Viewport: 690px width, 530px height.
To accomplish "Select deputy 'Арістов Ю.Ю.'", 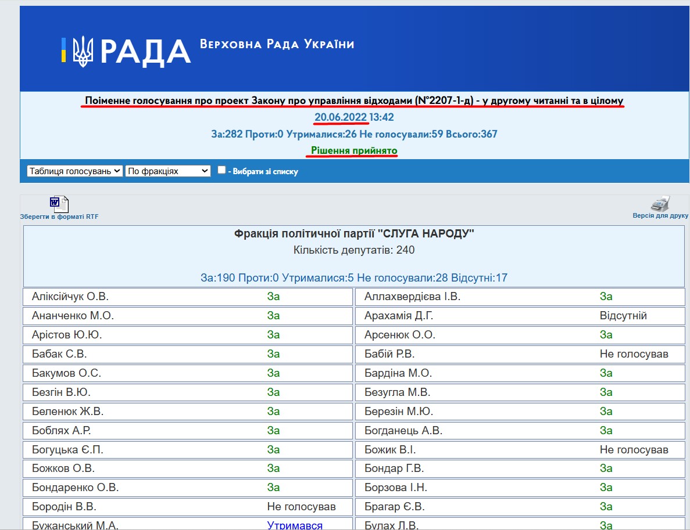I will (67, 335).
